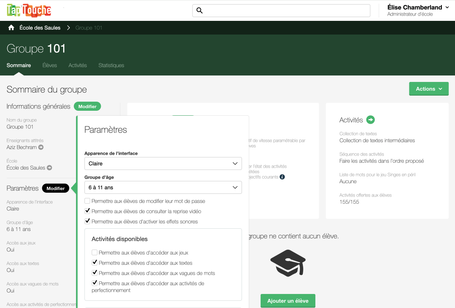Viewport: 455px width, 308px height.
Task: Expand the Groupe d'âge dropdown
Action: tap(163, 187)
